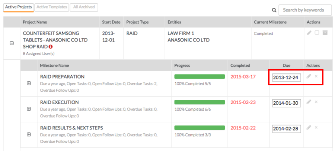This screenshot has width=335, height=151.
Task: Click the search magnifier icon
Action: (274, 10)
